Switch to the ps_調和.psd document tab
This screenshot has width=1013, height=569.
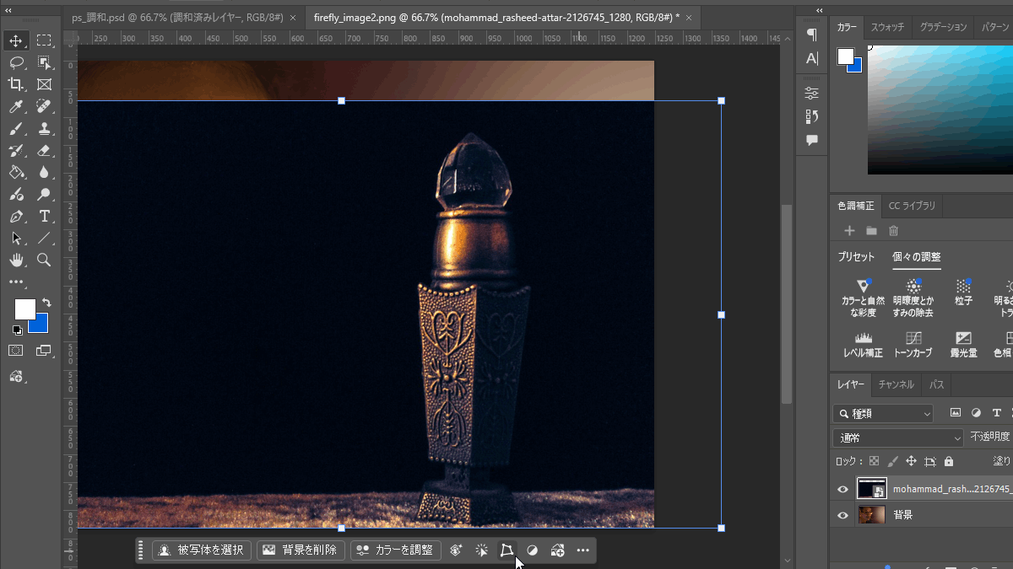[178, 17]
